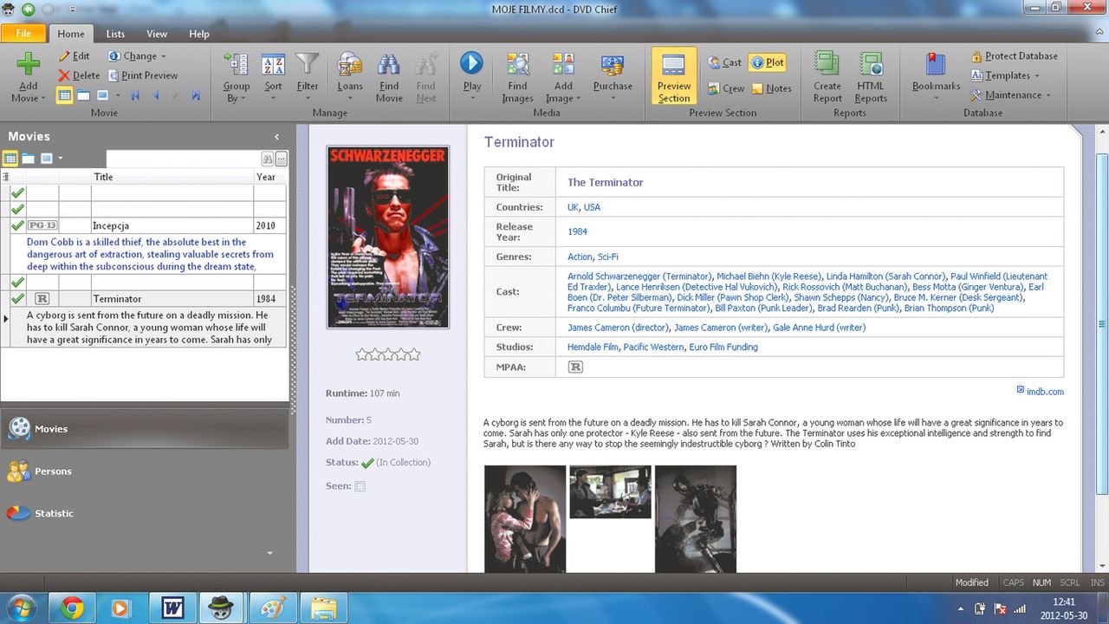Click the Year column header
1109x624 pixels.
[x=270, y=177]
